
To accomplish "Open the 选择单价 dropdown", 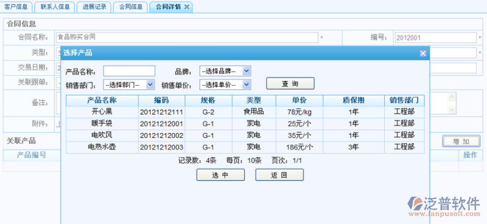I will [225, 84].
